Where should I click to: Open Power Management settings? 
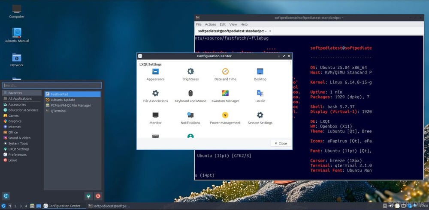click(225, 118)
